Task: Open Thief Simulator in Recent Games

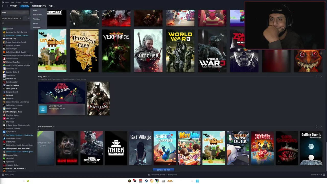Action: [116, 148]
